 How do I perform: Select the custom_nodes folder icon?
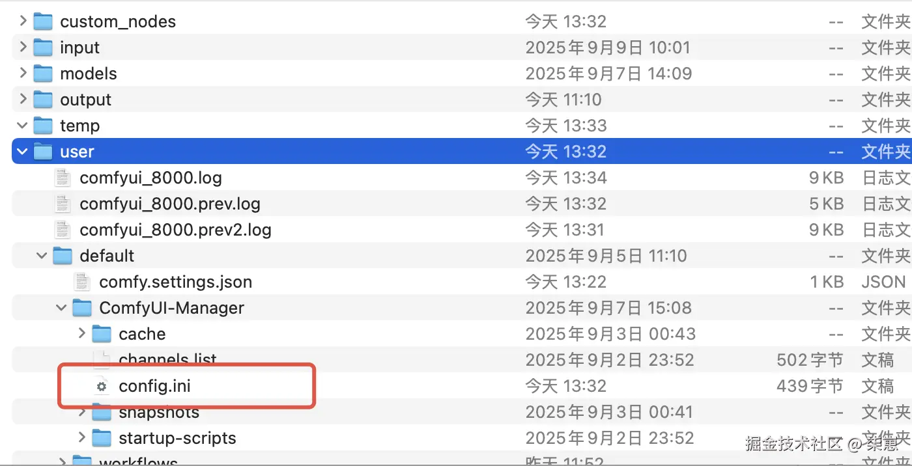[x=43, y=21]
